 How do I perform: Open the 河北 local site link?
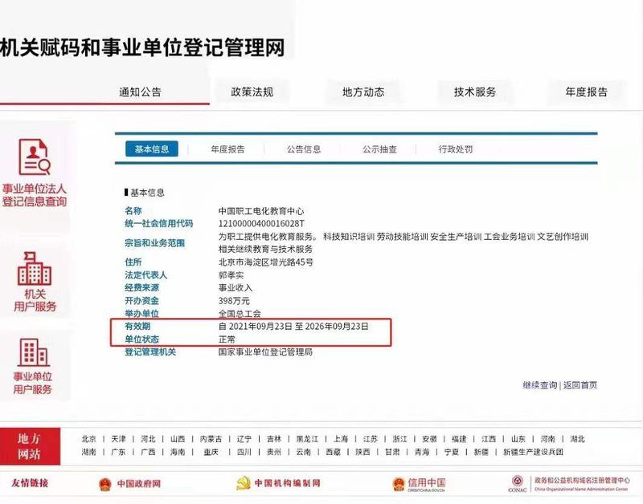pyautogui.click(x=148, y=439)
